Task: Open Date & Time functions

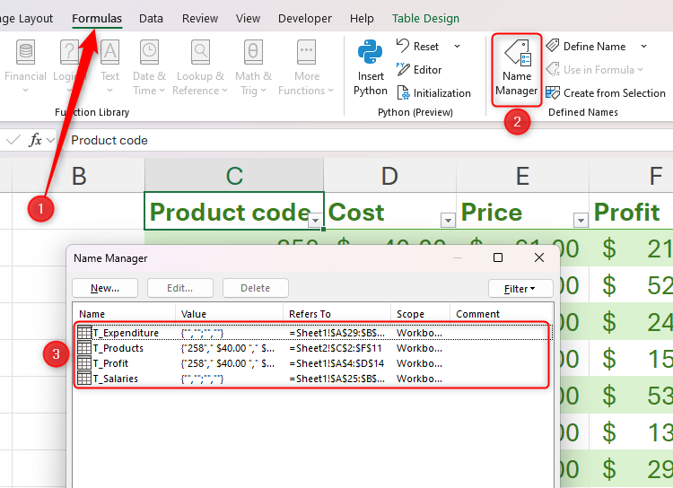Action: (x=149, y=67)
